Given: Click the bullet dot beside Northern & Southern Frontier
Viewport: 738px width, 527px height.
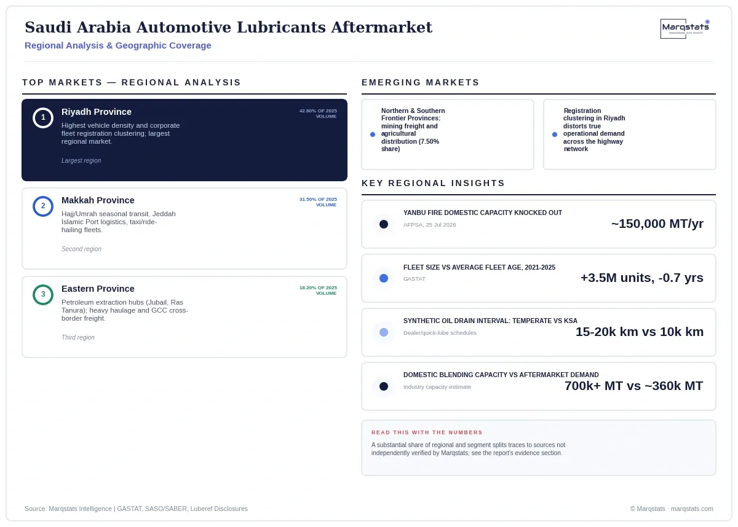Looking at the screenshot, I should [x=373, y=135].
